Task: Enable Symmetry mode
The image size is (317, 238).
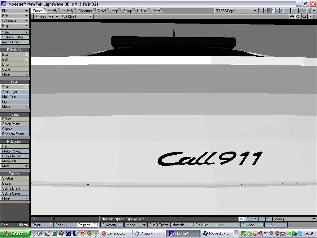Action: pyautogui.click(x=112, y=225)
